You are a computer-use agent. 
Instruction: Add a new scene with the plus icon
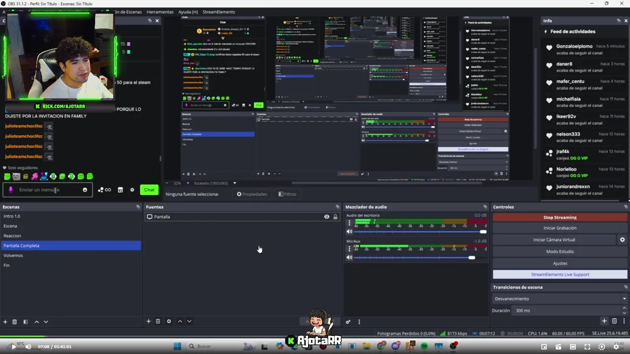coord(5,322)
